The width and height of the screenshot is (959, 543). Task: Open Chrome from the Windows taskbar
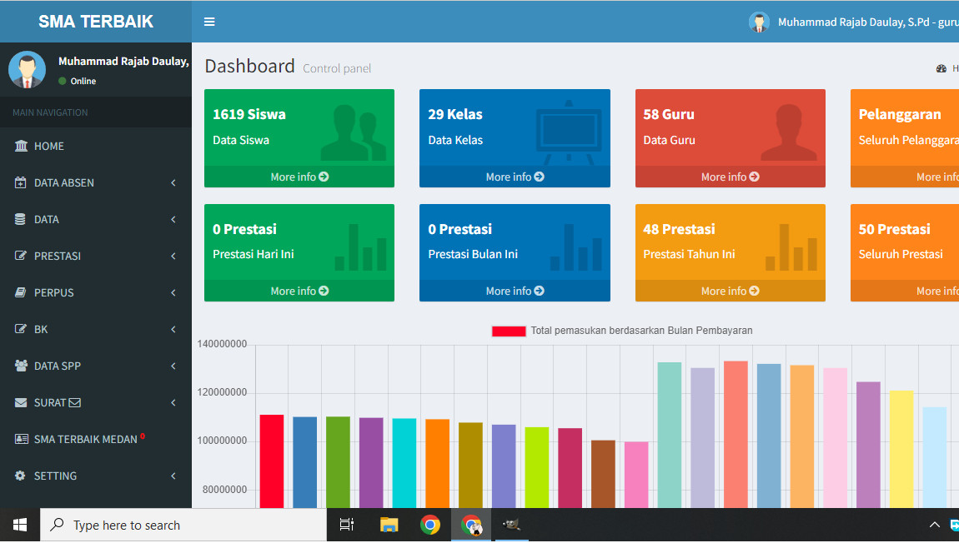[430, 525]
